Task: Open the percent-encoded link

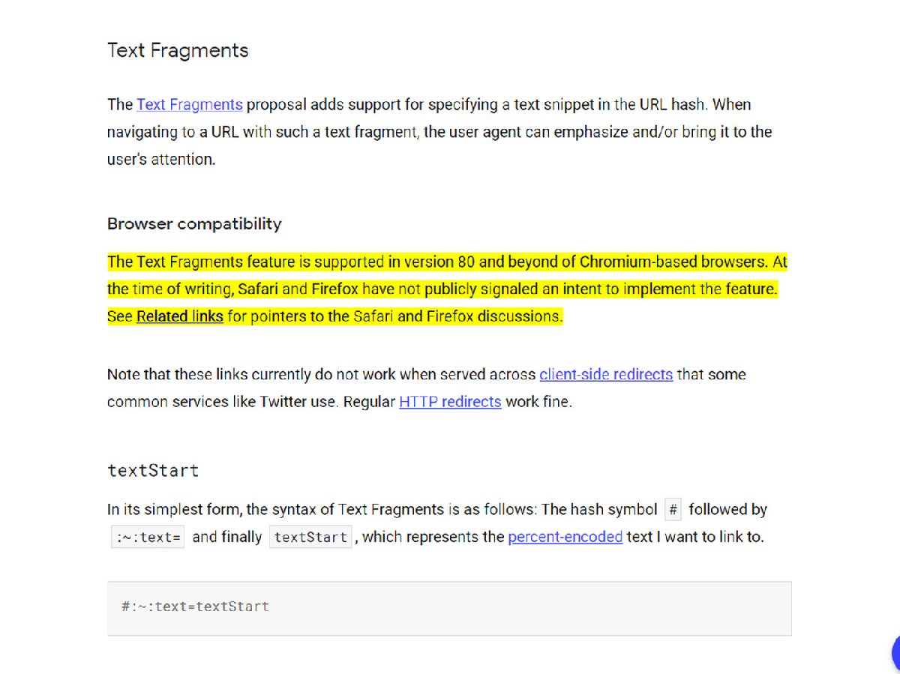Action: 565,537
